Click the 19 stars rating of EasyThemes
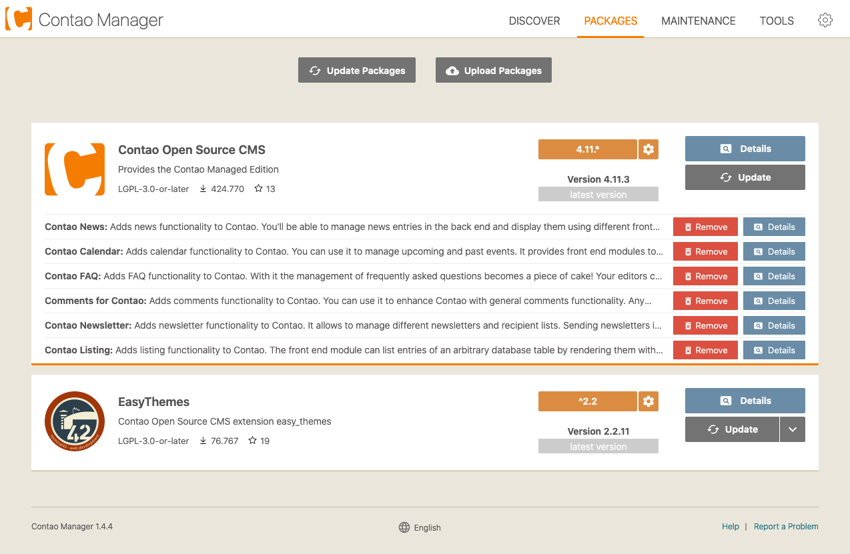 259,441
